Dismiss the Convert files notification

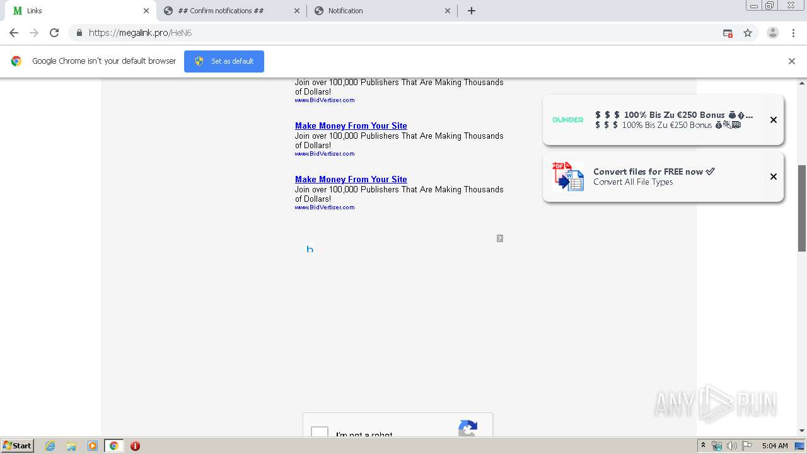click(x=774, y=177)
